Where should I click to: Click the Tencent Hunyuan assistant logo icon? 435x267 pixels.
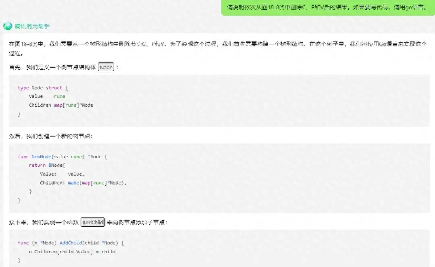(x=8, y=26)
